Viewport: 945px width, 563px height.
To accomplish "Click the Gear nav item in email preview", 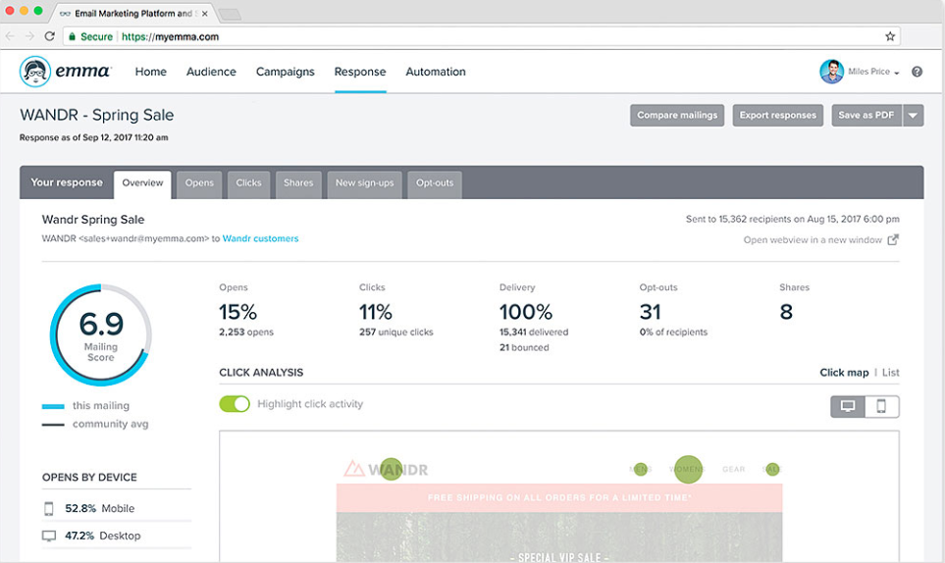I will tap(733, 469).
